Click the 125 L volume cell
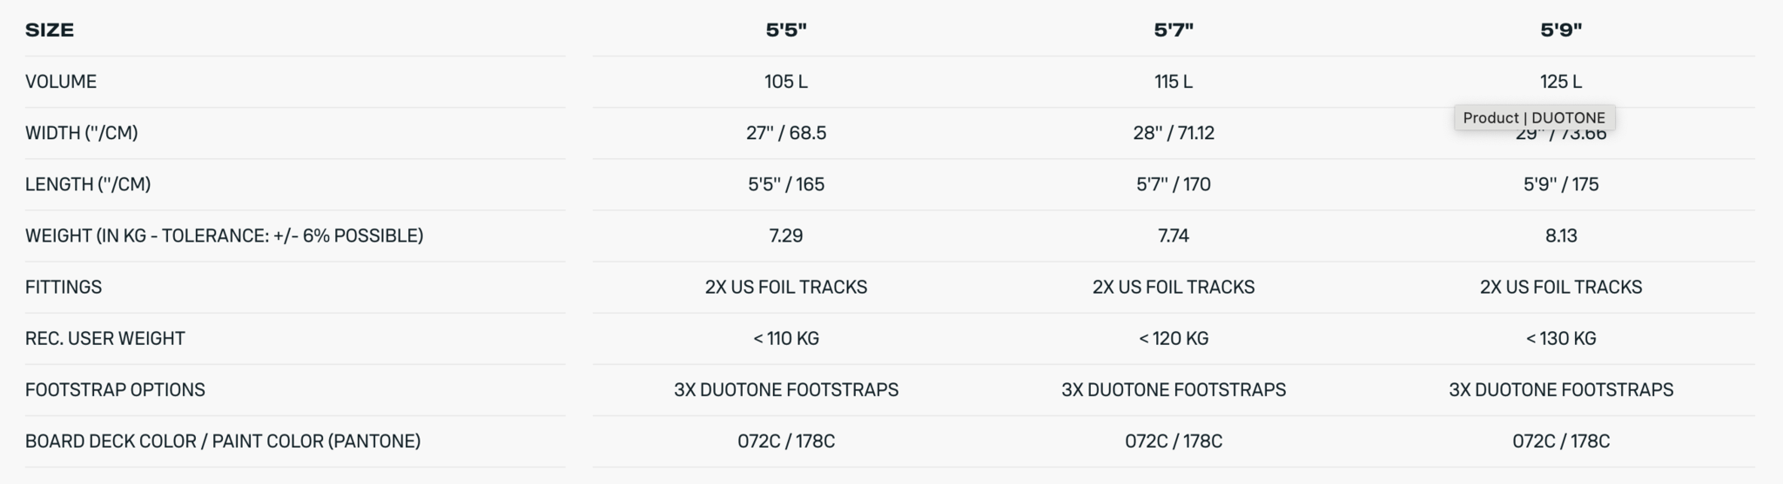This screenshot has height=484, width=1783. point(1561,82)
